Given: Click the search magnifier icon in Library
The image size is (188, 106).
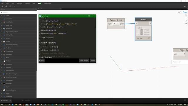Looking at the screenshot, I should [x=1, y=12].
